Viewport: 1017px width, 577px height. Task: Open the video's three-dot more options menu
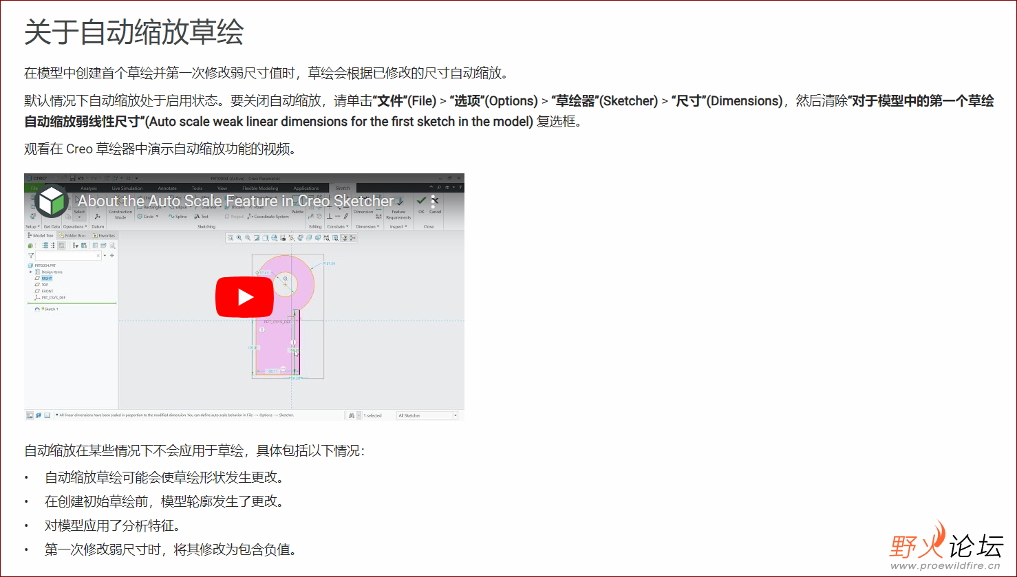(433, 201)
